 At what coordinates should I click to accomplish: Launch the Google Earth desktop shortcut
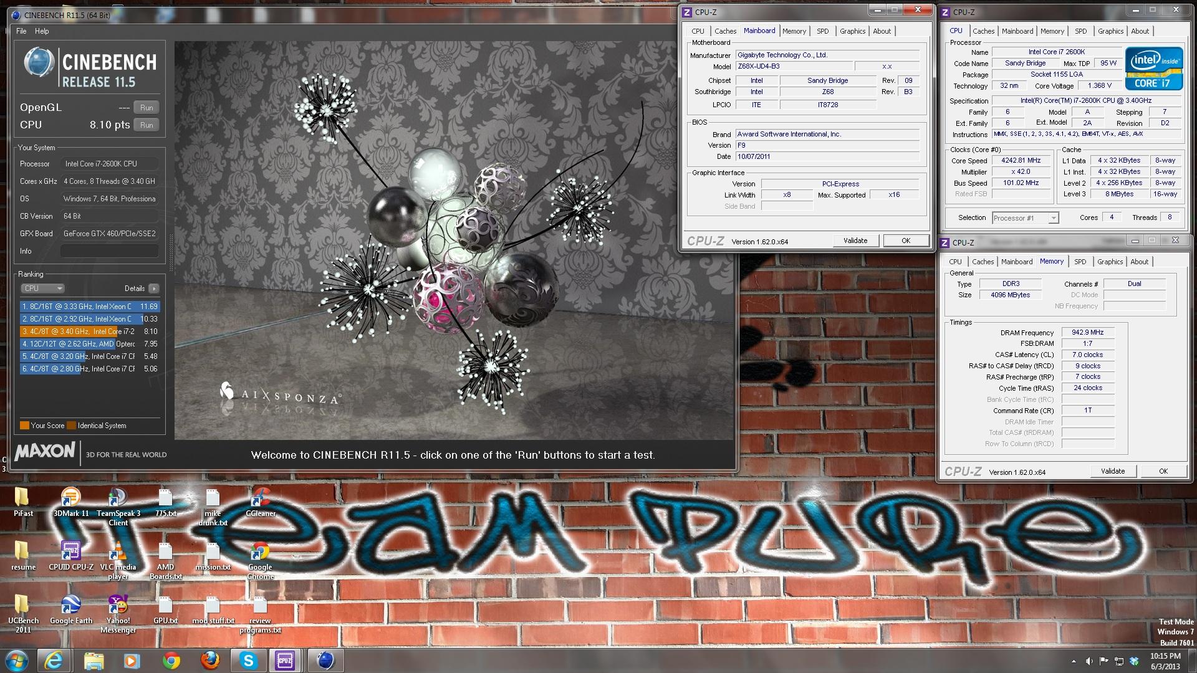[x=70, y=609]
